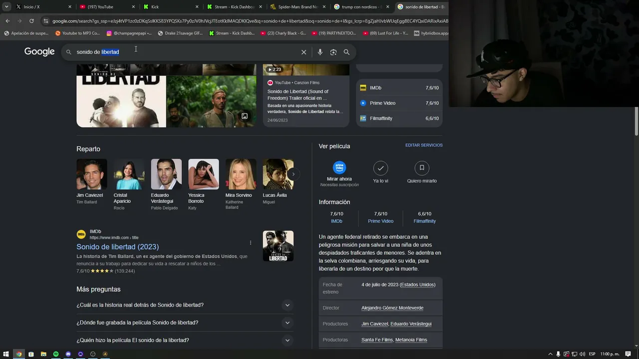Image resolution: width=639 pixels, height=359 pixels.
Task: View site information icon in address bar
Action: click(46, 21)
